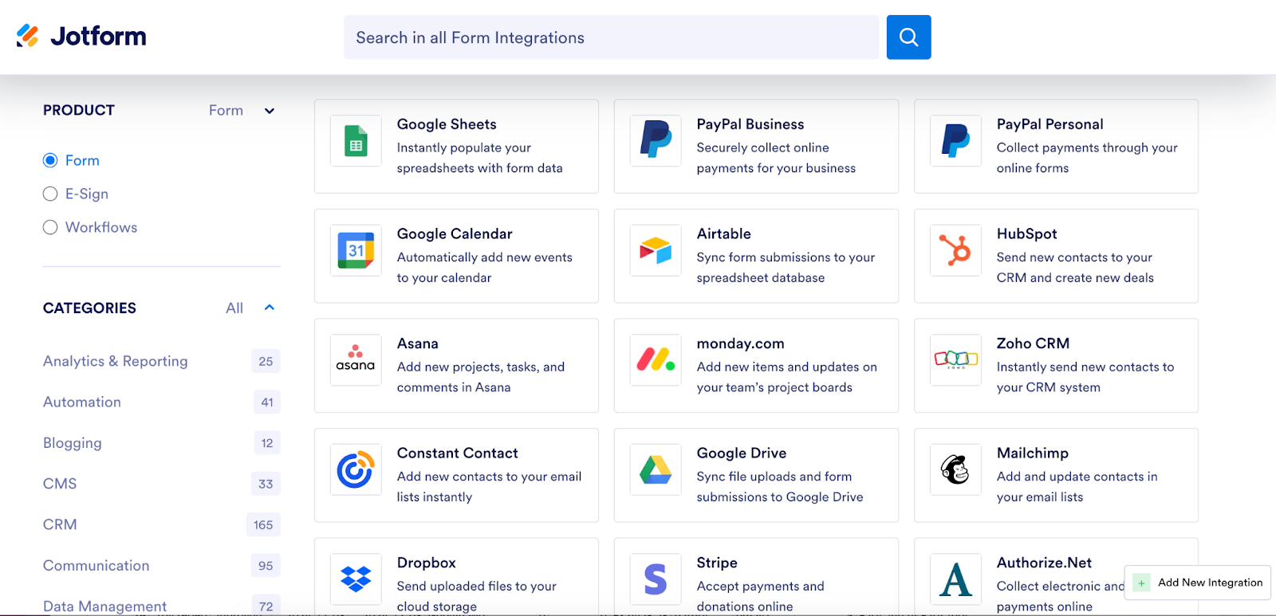The width and height of the screenshot is (1276, 616).
Task: Filter by Analytics & Reporting category
Action: [116, 361]
